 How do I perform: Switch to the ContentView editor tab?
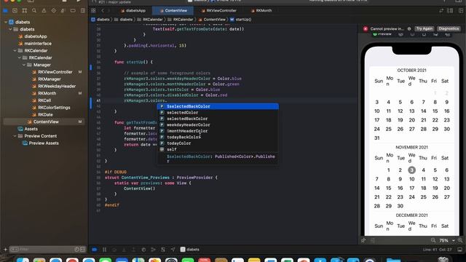pos(173,10)
